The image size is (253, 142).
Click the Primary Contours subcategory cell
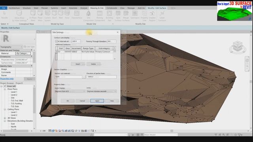[104, 52]
